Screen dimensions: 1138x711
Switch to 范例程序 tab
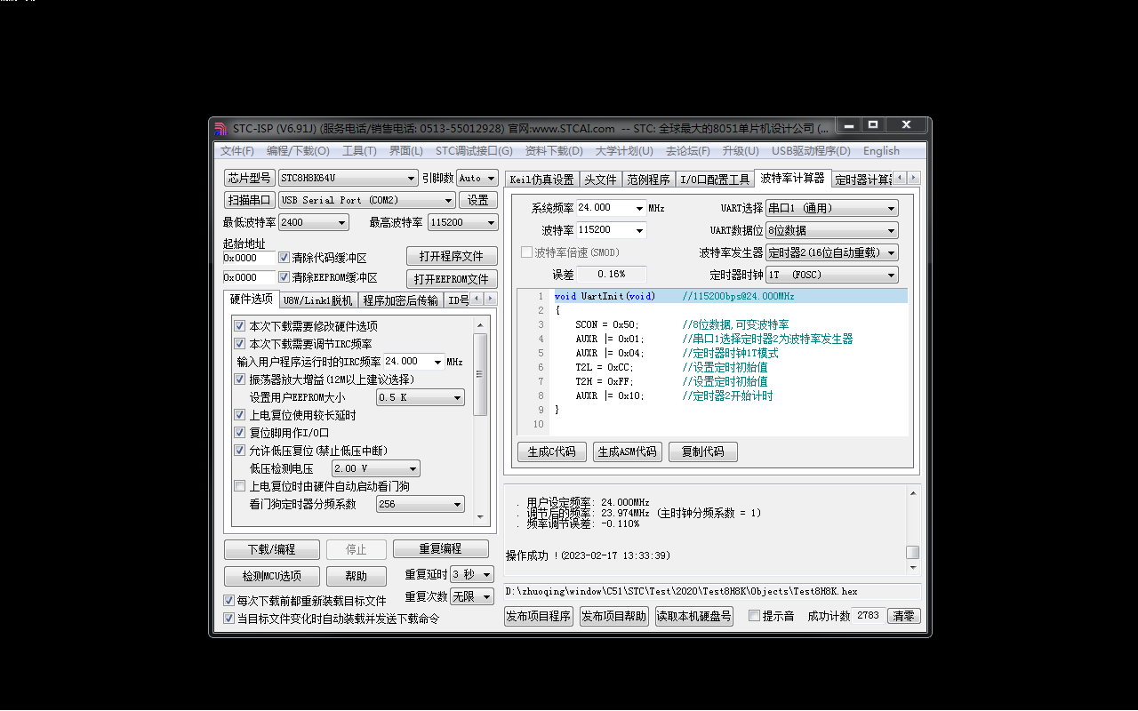point(648,180)
